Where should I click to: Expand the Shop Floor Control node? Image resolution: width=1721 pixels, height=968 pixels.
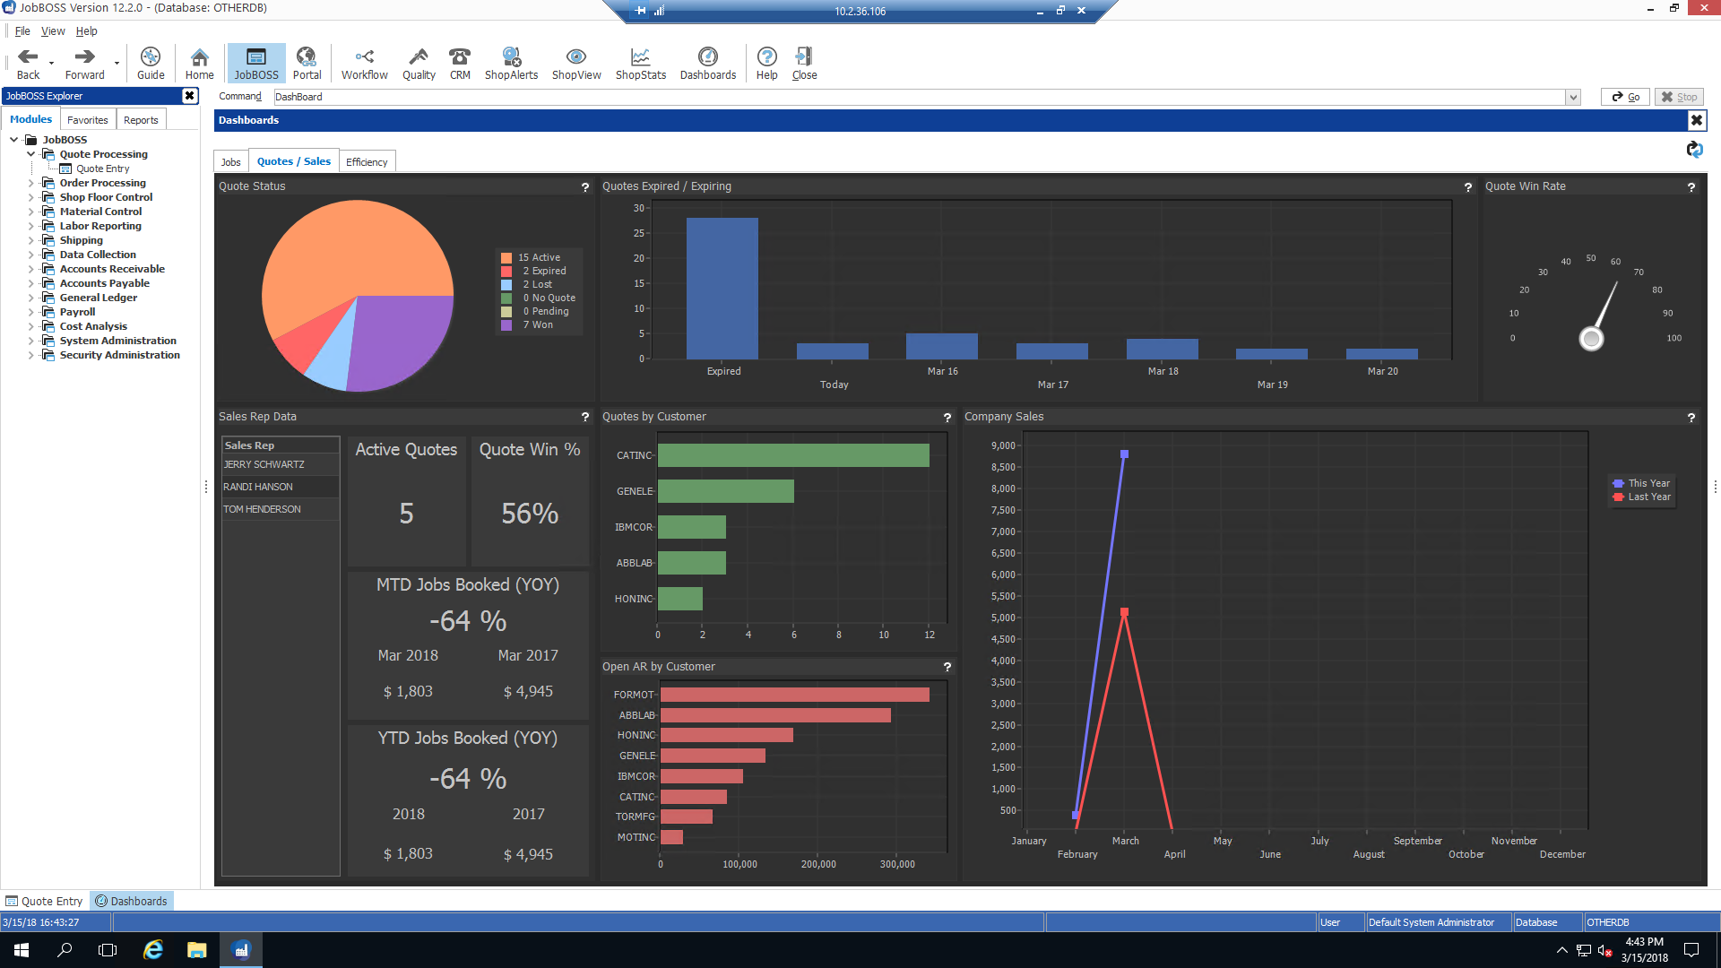coord(31,197)
